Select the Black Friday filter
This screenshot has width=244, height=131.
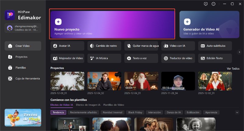pos(135,112)
